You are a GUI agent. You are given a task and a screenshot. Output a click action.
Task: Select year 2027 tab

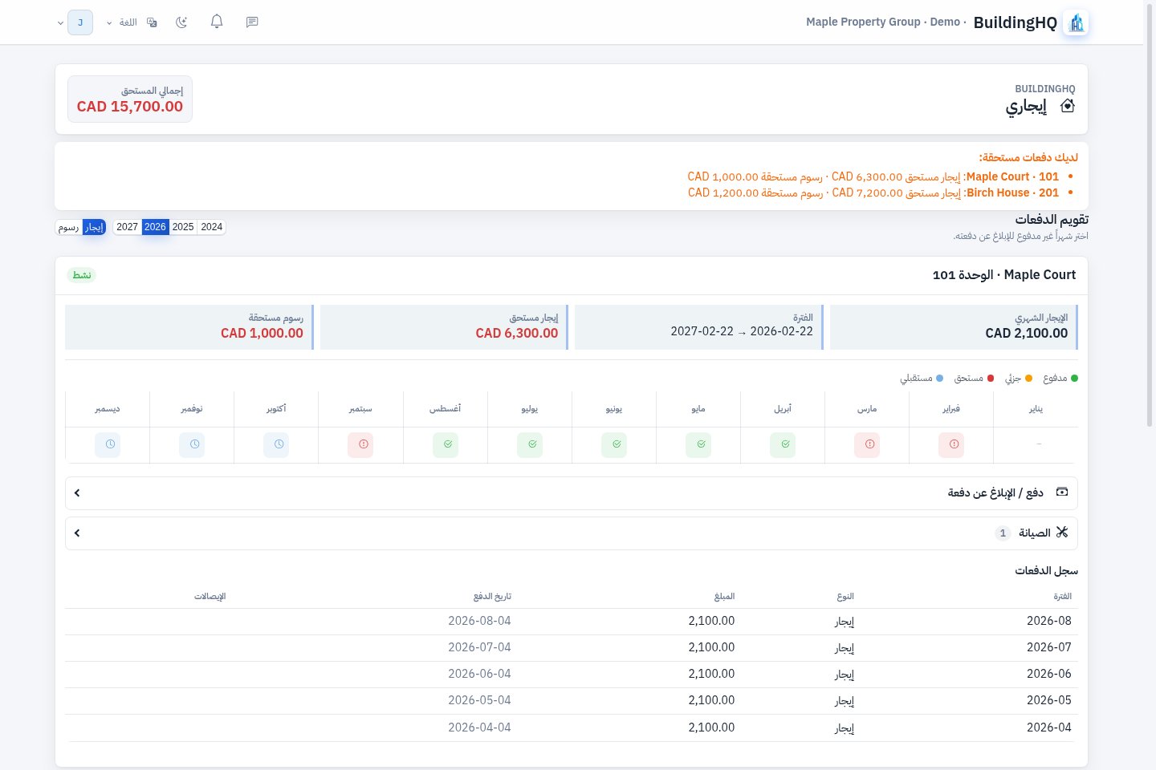click(x=127, y=227)
